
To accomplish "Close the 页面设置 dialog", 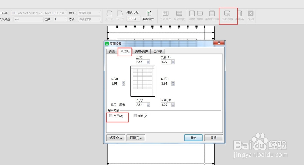I will [219, 43].
